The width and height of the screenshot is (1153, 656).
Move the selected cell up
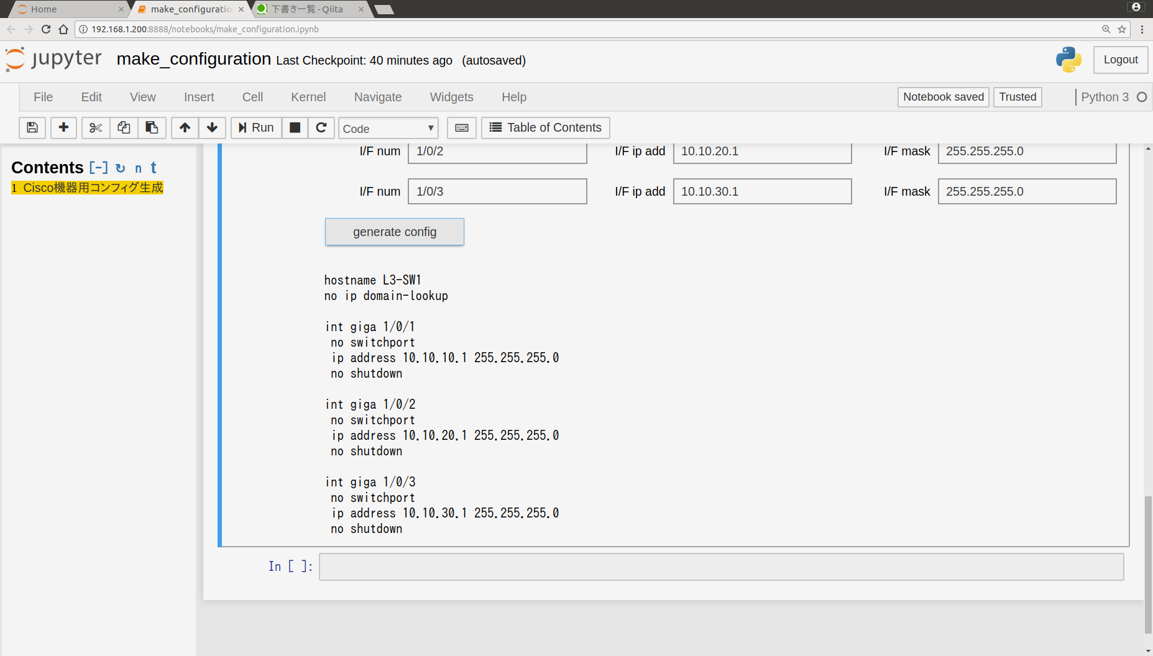185,128
